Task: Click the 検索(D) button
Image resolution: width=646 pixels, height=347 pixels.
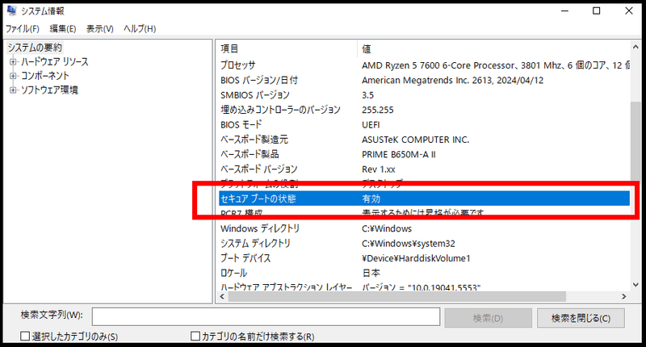Action: (488, 318)
